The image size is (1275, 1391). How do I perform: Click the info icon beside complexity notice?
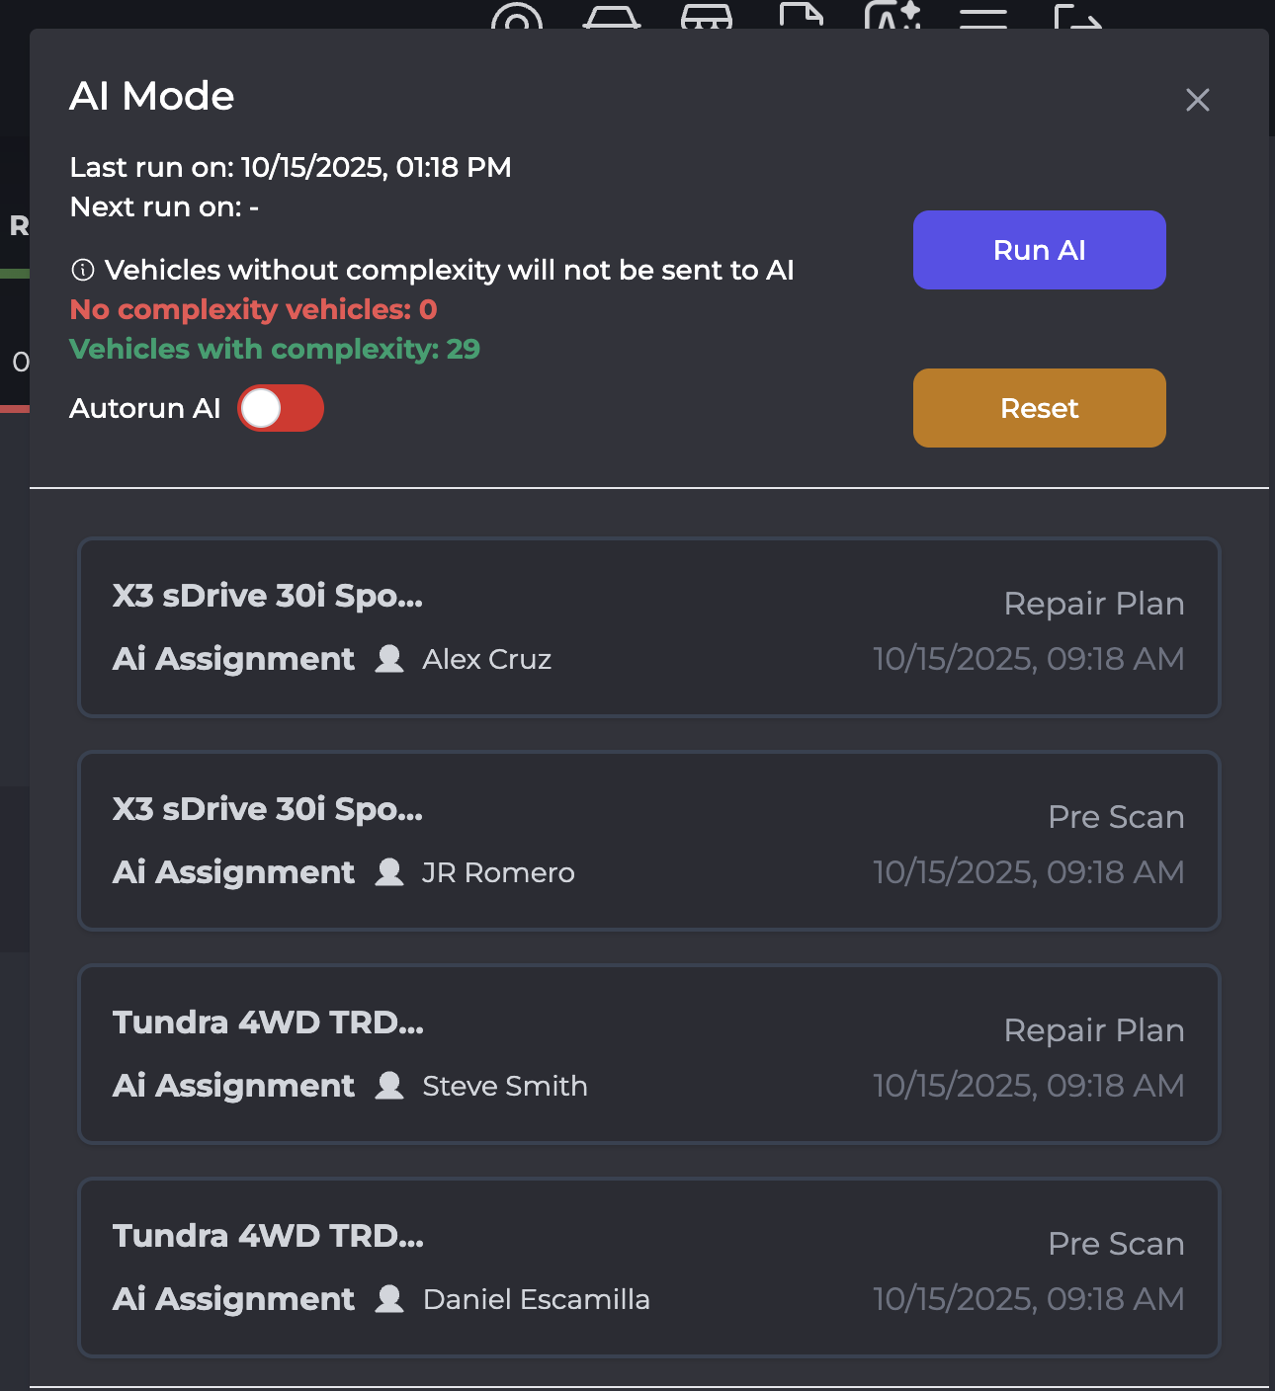tap(83, 270)
